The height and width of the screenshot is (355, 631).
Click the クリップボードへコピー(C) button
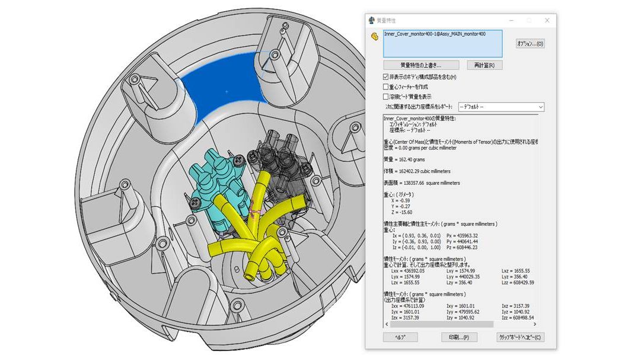(520, 337)
